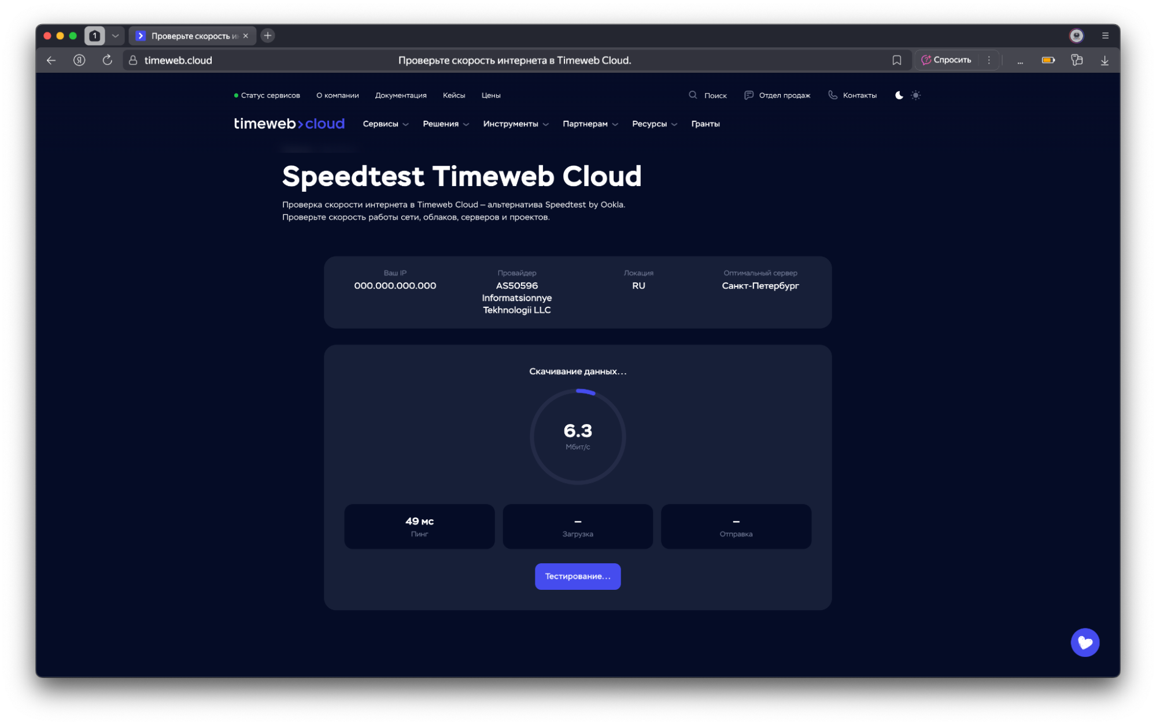
Task: Expand the Сервисы menu
Action: [x=386, y=124]
